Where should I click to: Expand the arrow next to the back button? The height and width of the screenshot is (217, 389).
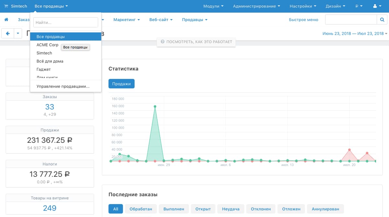click(18, 33)
